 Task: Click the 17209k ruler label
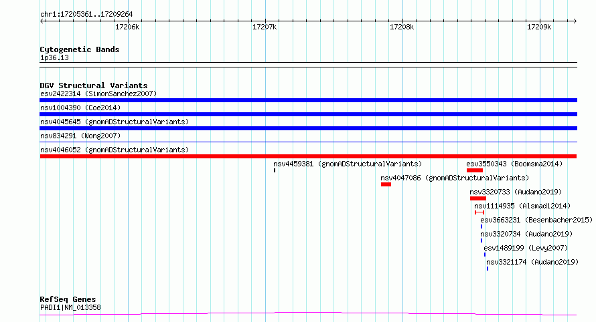pos(539,27)
